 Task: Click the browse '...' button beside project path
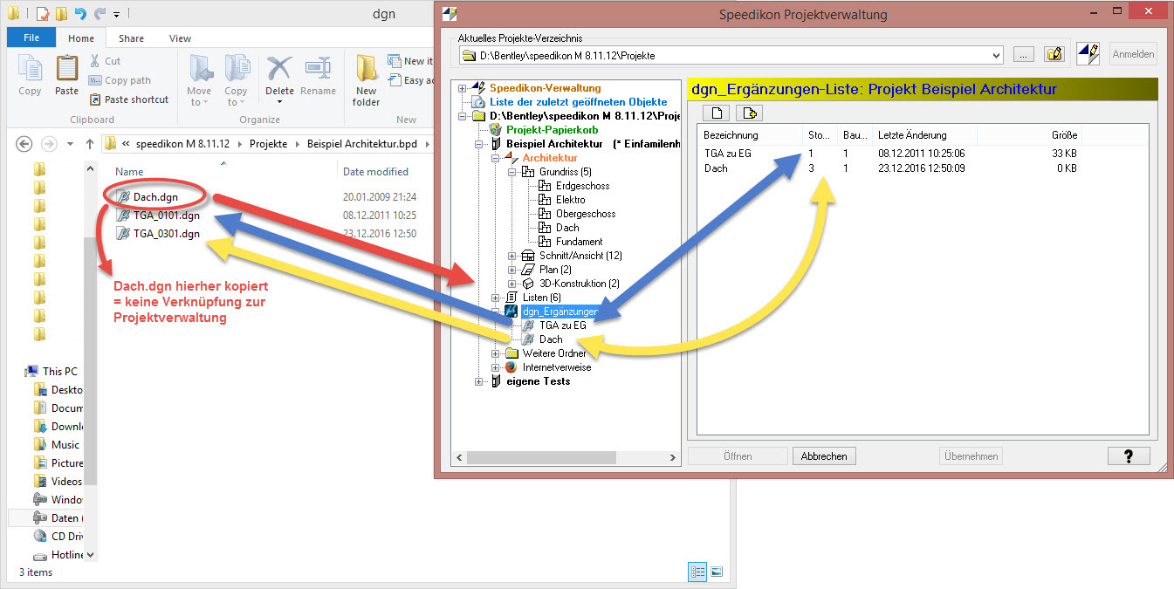(x=1024, y=54)
